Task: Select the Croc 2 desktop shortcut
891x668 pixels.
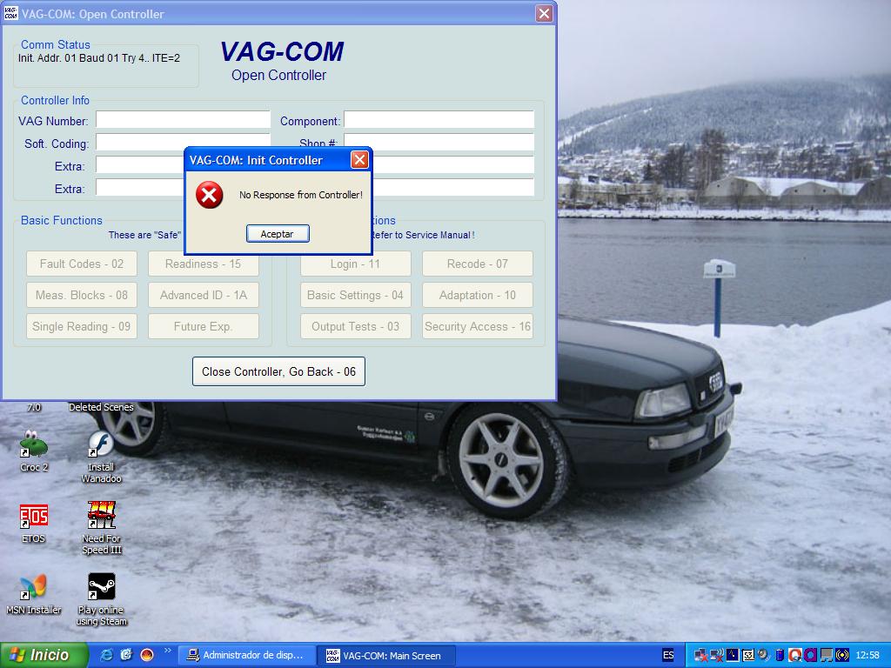Action: (34, 451)
